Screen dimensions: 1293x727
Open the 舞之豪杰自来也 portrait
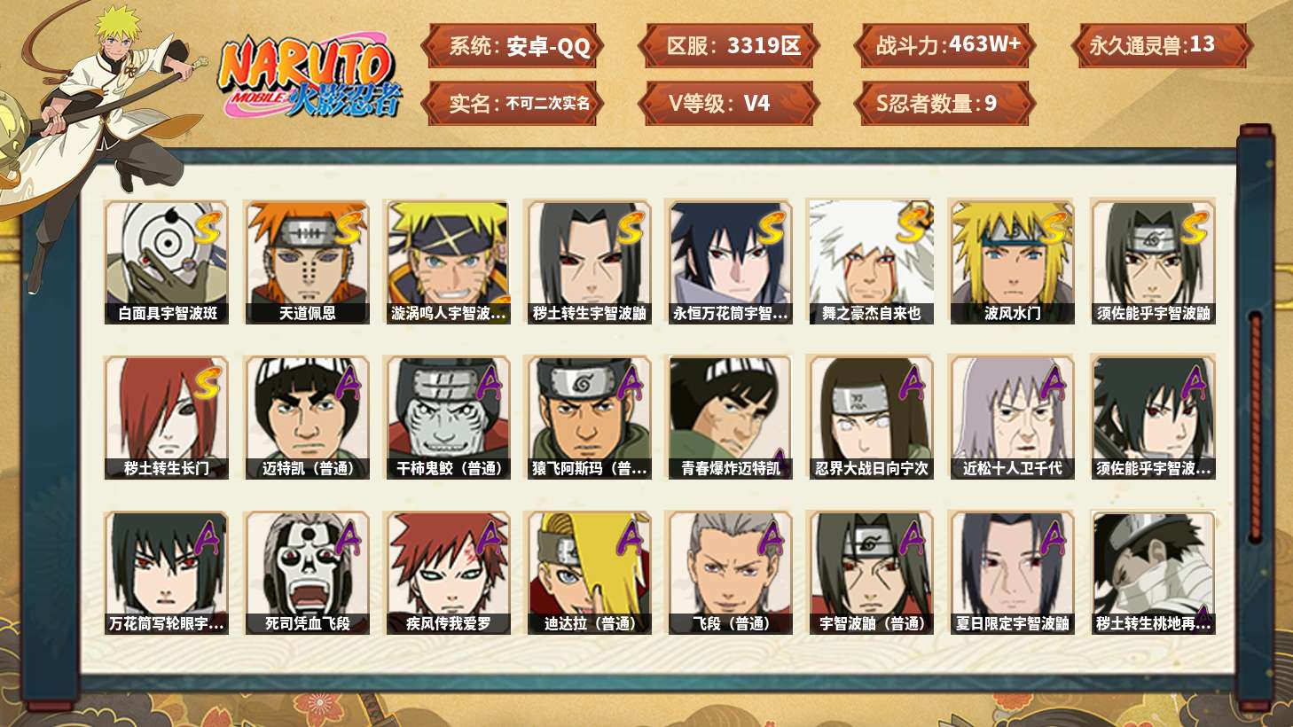871,262
